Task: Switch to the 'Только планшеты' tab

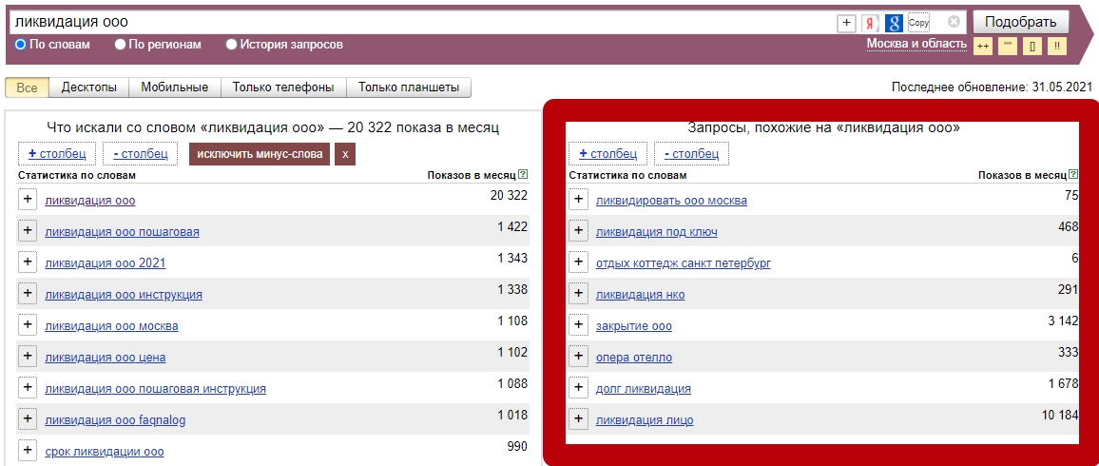Action: pyautogui.click(x=408, y=87)
